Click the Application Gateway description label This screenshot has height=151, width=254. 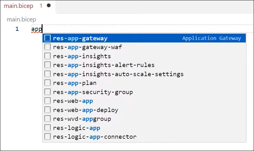pyautogui.click(x=211, y=38)
